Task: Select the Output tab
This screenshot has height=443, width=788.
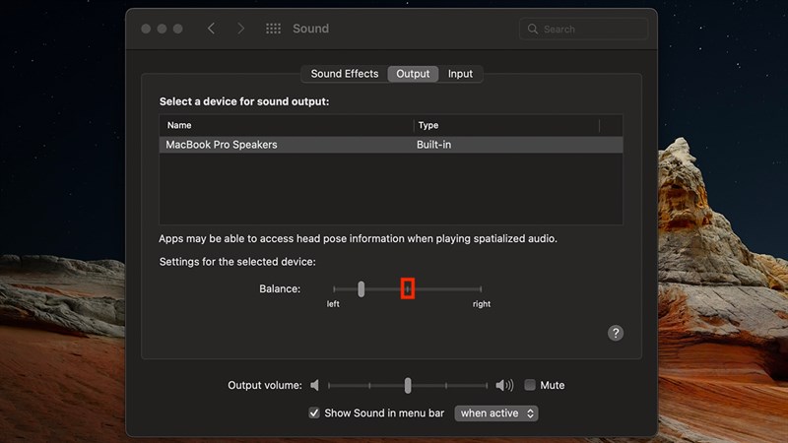Action: click(x=413, y=74)
